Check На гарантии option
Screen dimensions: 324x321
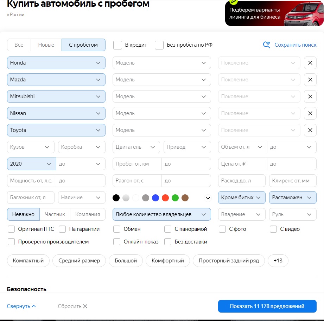(62, 229)
